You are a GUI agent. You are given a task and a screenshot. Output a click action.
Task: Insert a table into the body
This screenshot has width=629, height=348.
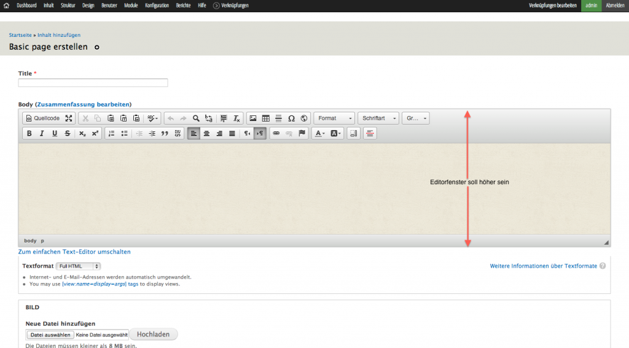pyautogui.click(x=265, y=118)
